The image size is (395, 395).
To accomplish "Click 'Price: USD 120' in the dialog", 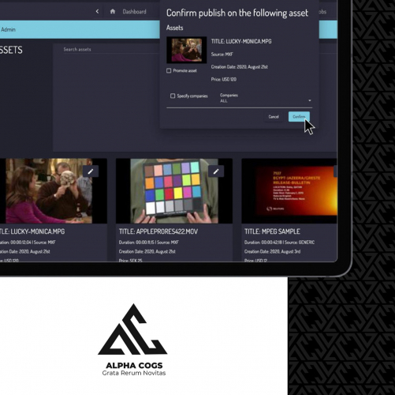I will (x=224, y=79).
